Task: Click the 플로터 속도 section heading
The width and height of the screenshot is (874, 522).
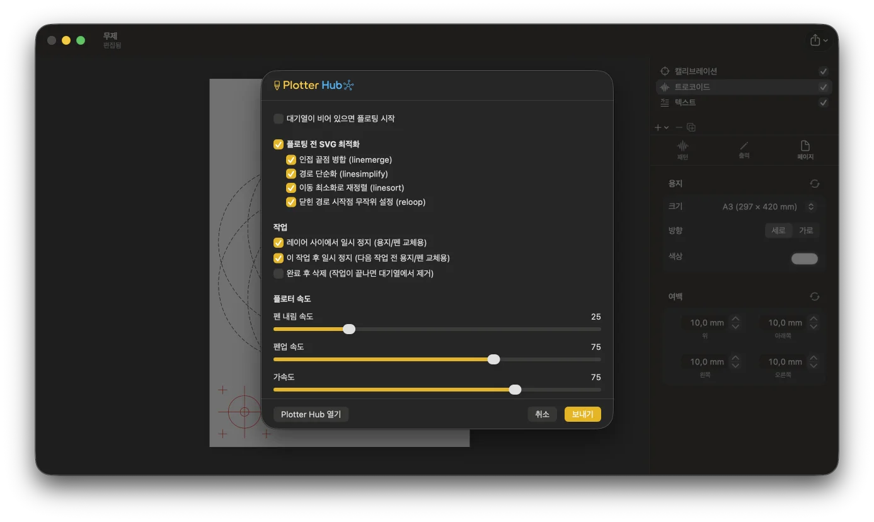Action: (292, 299)
